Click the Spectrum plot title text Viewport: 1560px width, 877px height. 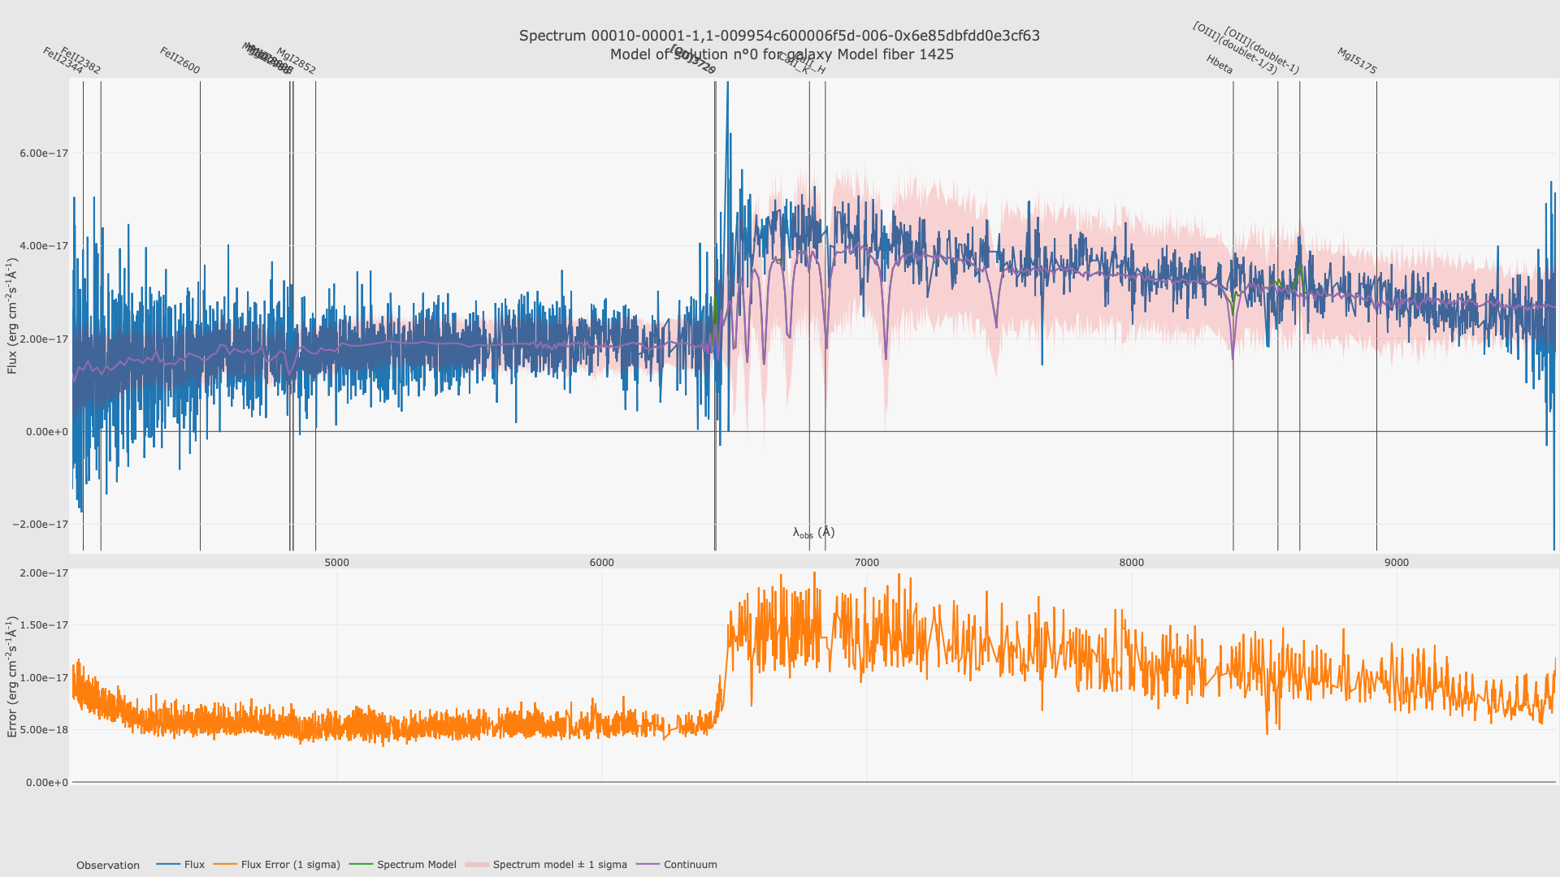(779, 36)
